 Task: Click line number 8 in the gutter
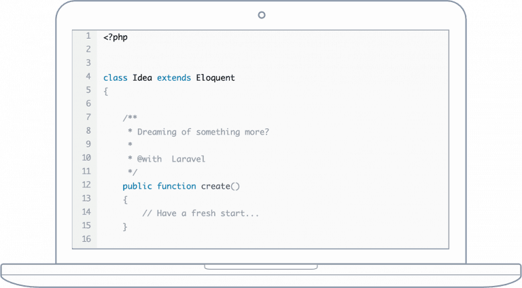(88, 130)
